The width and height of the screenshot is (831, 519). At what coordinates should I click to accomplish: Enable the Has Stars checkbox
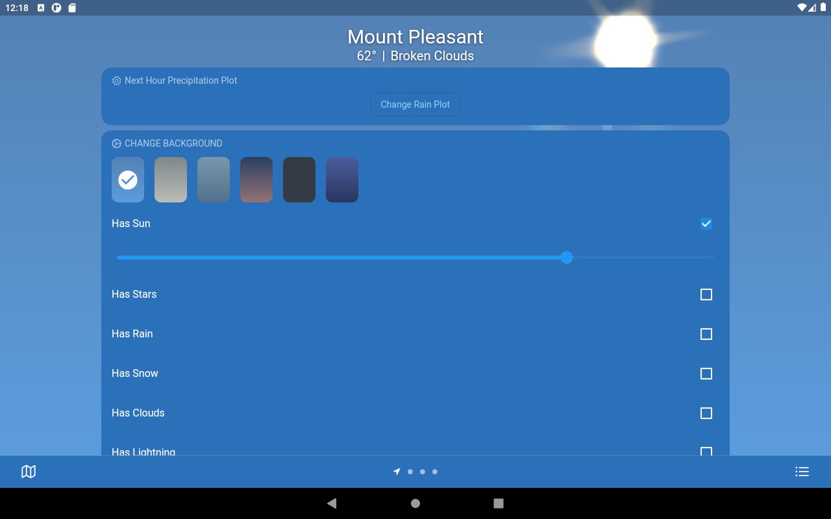[x=706, y=295]
